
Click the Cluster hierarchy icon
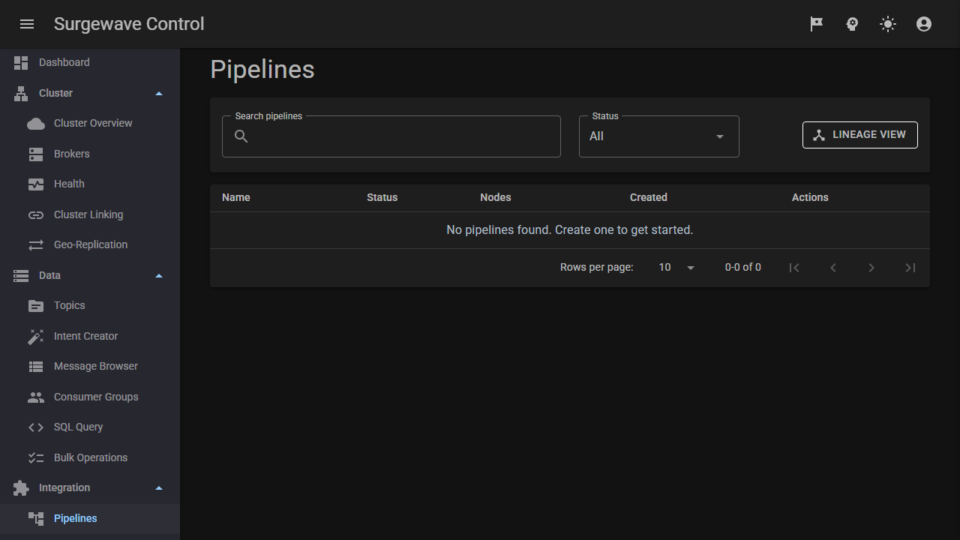click(21, 94)
